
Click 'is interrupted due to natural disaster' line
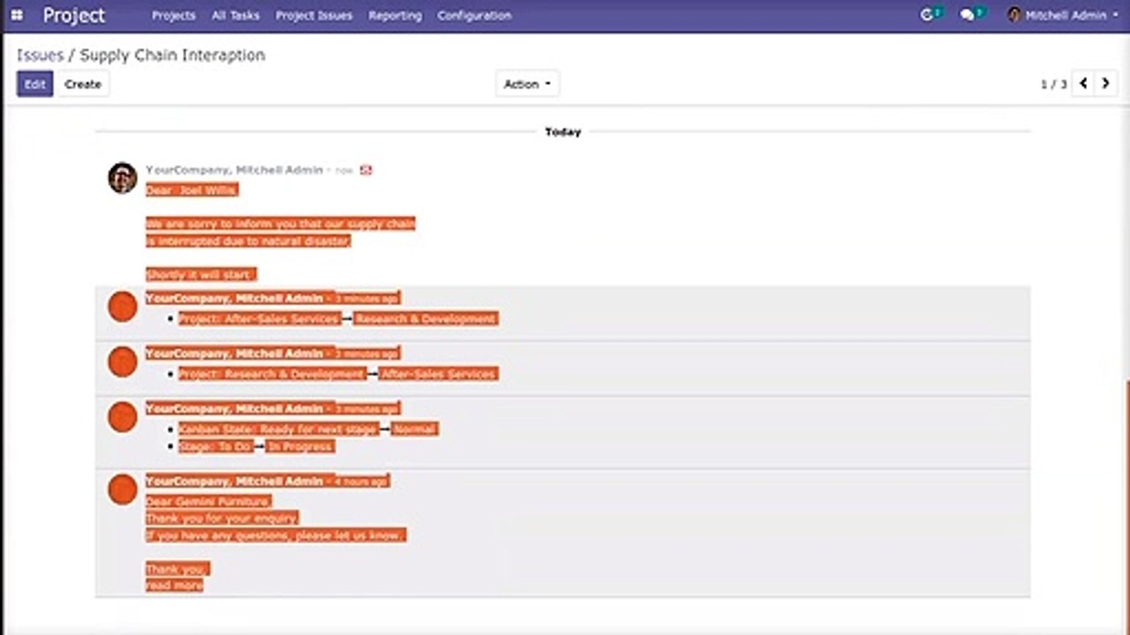click(248, 241)
